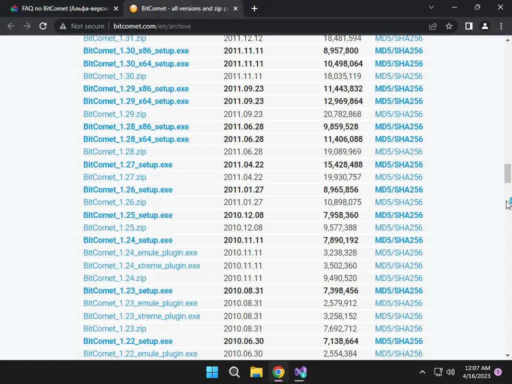Open the network status tray icon
This screenshot has height=384, width=512.
[438, 372]
